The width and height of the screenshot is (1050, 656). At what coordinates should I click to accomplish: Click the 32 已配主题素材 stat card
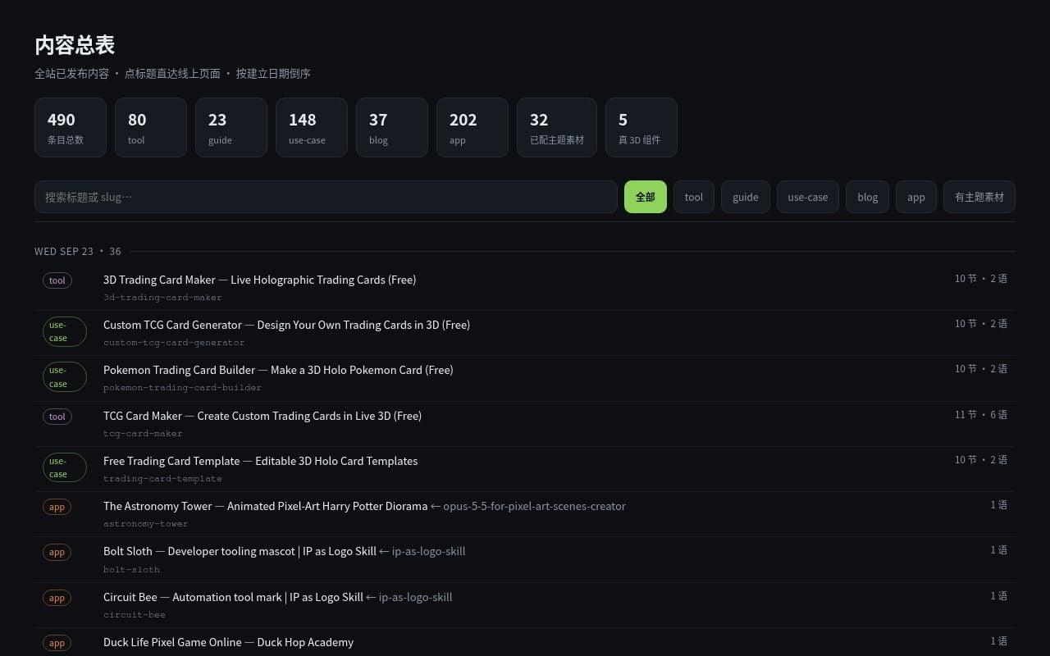click(x=557, y=127)
